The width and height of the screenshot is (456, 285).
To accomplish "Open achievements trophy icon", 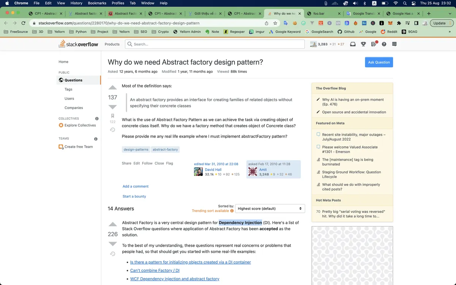I will tap(363, 44).
